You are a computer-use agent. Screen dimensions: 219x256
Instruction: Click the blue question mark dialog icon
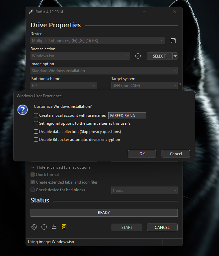pyautogui.click(x=23, y=110)
